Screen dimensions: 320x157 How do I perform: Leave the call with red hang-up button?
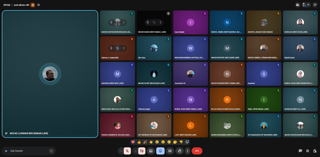(x=197, y=151)
